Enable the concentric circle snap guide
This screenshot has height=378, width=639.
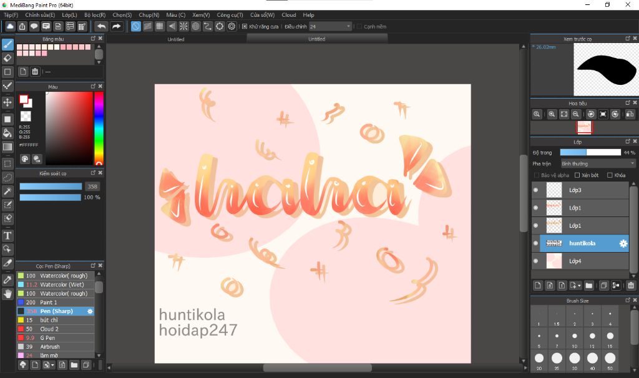click(195, 26)
